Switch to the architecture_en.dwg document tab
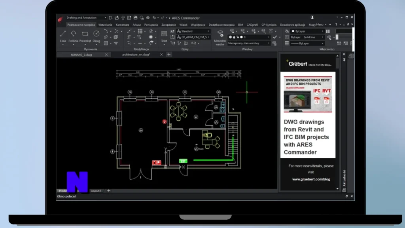 pos(136,55)
